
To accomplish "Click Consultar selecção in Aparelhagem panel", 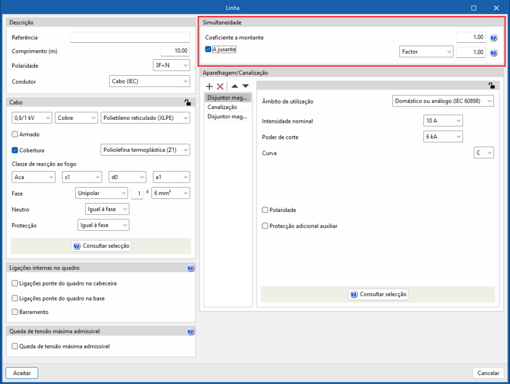I will [x=379, y=294].
